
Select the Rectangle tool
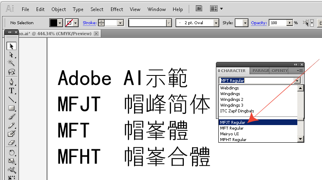[x=11, y=108]
